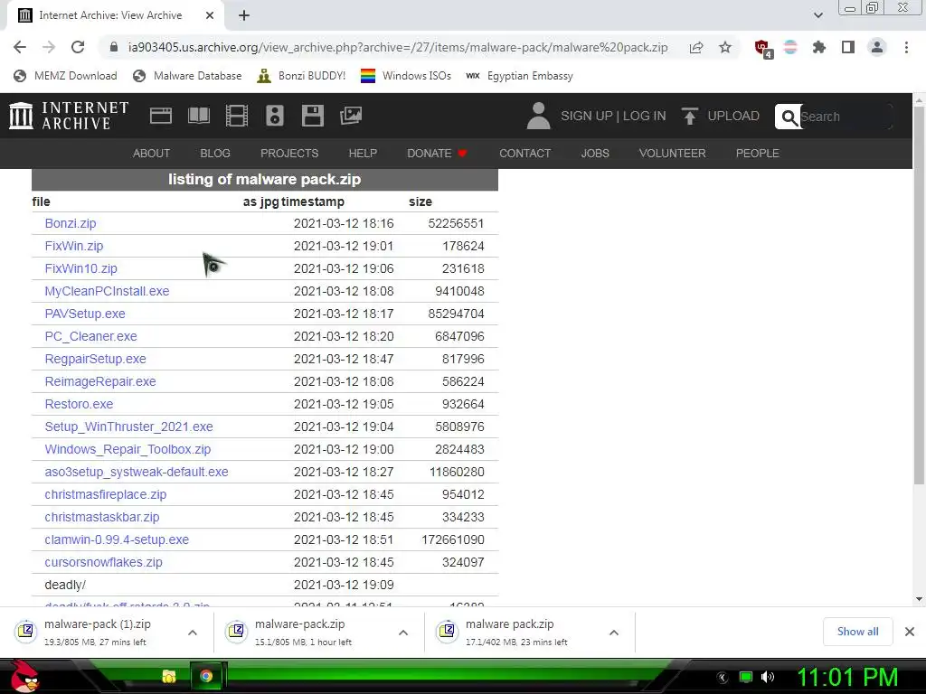Open the PEOPLE menu item
This screenshot has height=694, width=926.
(x=757, y=154)
